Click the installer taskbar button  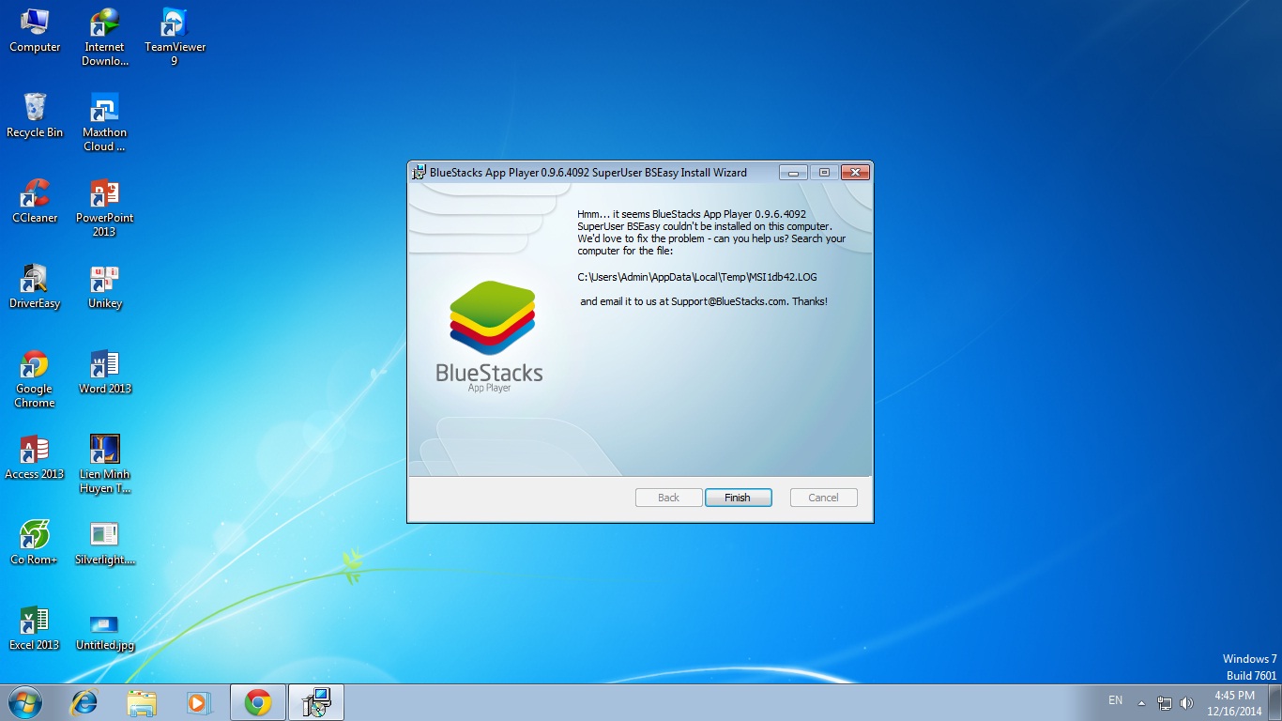coord(316,702)
